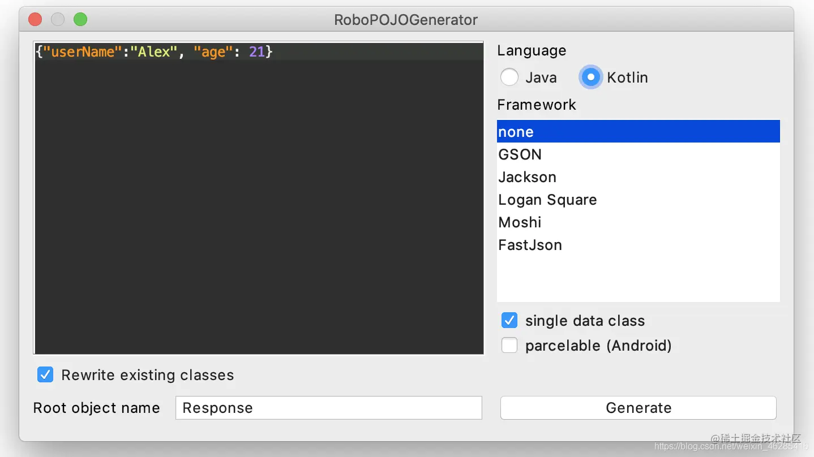Select the Kotlin language radio button
The width and height of the screenshot is (814, 457).
coord(590,77)
